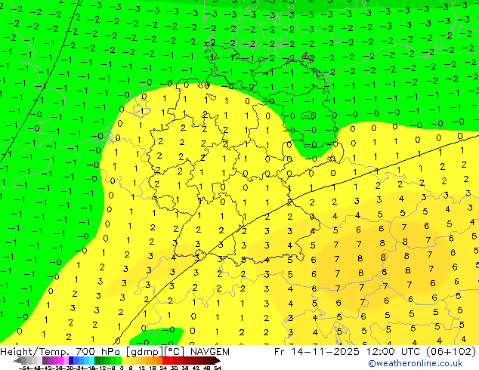Click the bright red swatch at 24 in legend

165,360
